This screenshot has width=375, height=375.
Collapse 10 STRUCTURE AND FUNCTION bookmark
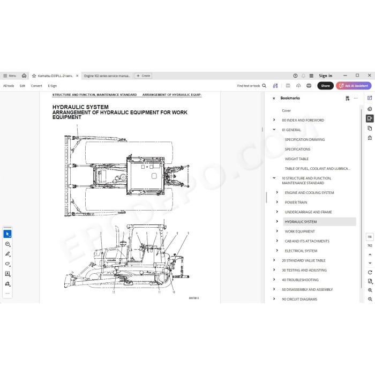274,178
